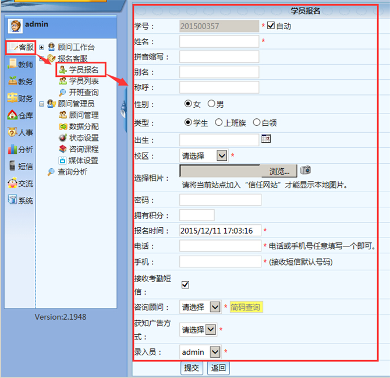Toggle the 自动 checkbox next to 学号

(271, 26)
